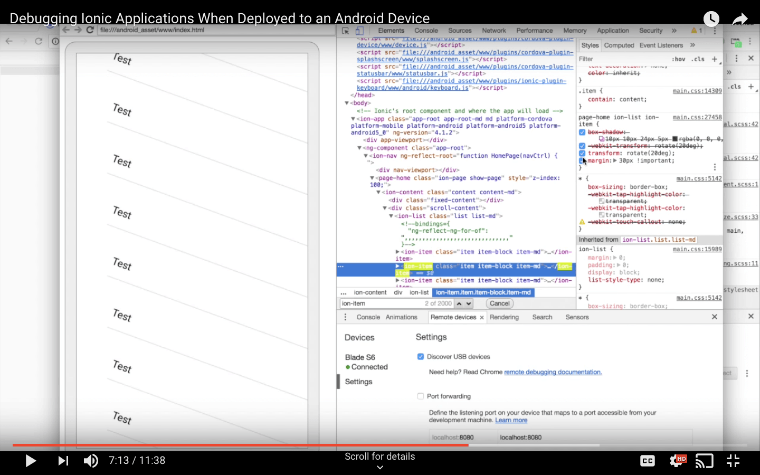Screen dimensions: 760x475
Task: Skip to the next video
Action: point(63,461)
